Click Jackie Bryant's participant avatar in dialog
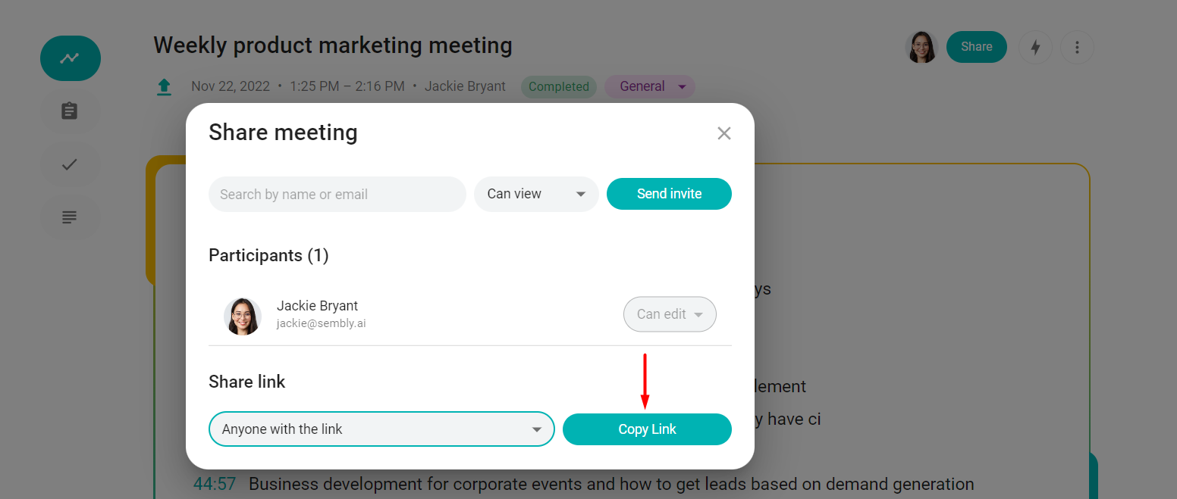This screenshot has width=1177, height=499. click(243, 317)
